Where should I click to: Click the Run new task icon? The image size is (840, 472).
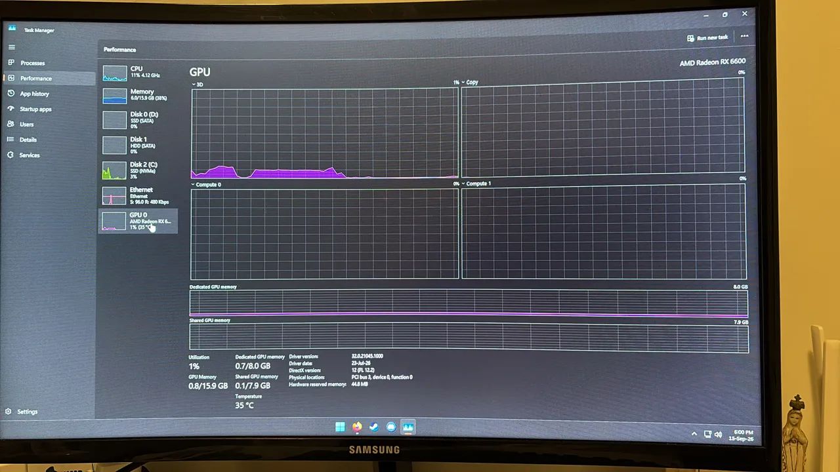click(690, 38)
